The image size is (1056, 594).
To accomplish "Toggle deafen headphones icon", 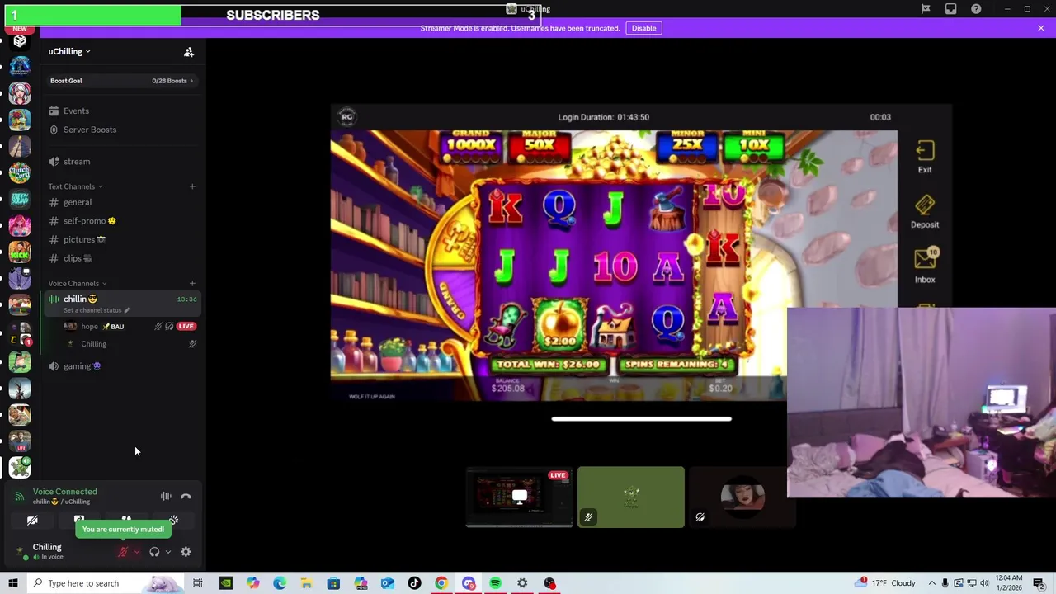I will tap(154, 552).
